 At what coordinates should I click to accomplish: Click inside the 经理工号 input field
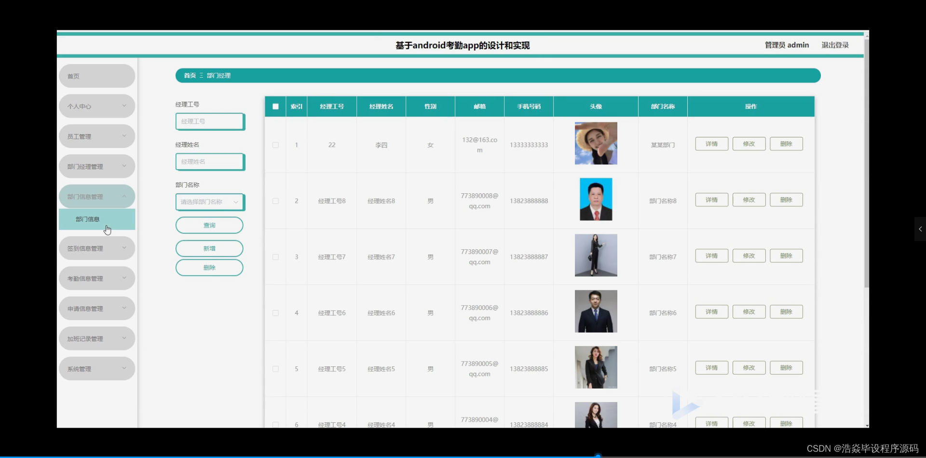click(x=209, y=121)
